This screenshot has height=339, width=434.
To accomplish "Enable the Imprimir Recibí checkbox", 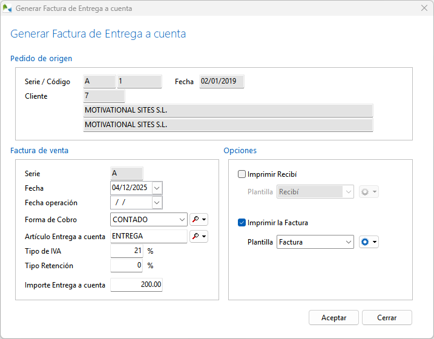I will 242,174.
